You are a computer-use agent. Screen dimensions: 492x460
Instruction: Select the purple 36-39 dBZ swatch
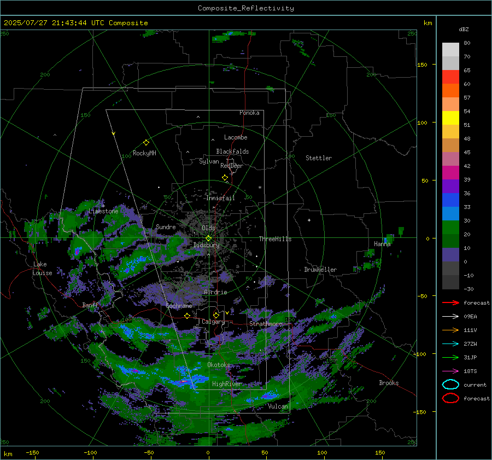(450, 186)
